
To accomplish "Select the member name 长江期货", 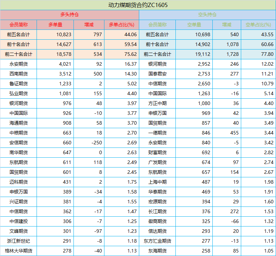I will (158, 212).
